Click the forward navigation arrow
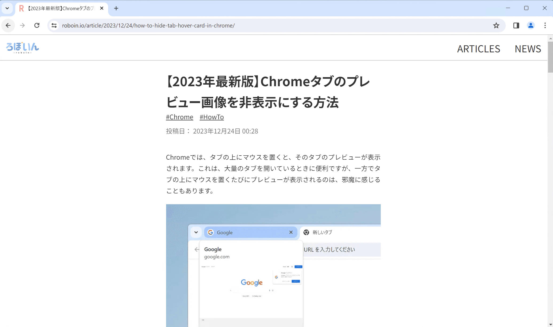 (x=22, y=25)
